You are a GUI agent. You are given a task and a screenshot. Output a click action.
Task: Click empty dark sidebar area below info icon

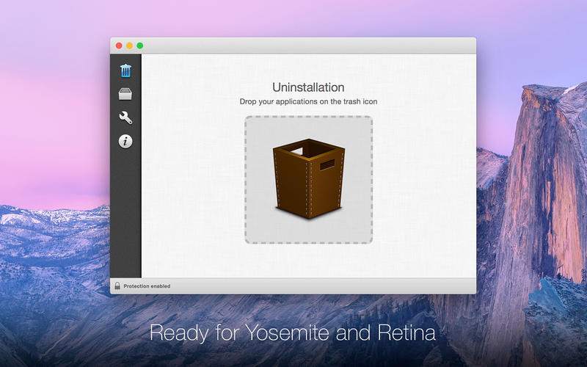(125, 213)
